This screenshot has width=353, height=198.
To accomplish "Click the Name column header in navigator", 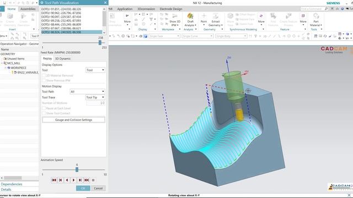I will click(5, 50).
